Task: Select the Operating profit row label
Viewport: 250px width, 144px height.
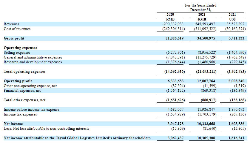Action: 18,81
